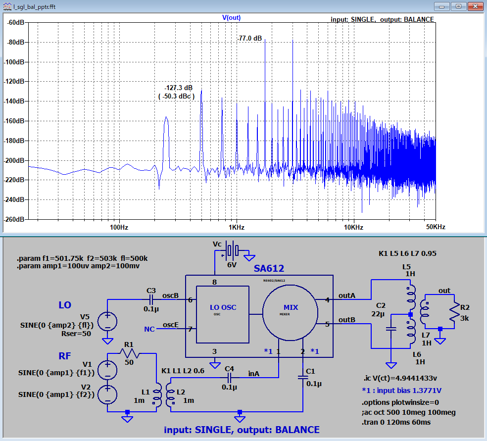The height and width of the screenshot is (441, 487).
Task: Click the -200dB vertical axis label
Action: point(14,160)
